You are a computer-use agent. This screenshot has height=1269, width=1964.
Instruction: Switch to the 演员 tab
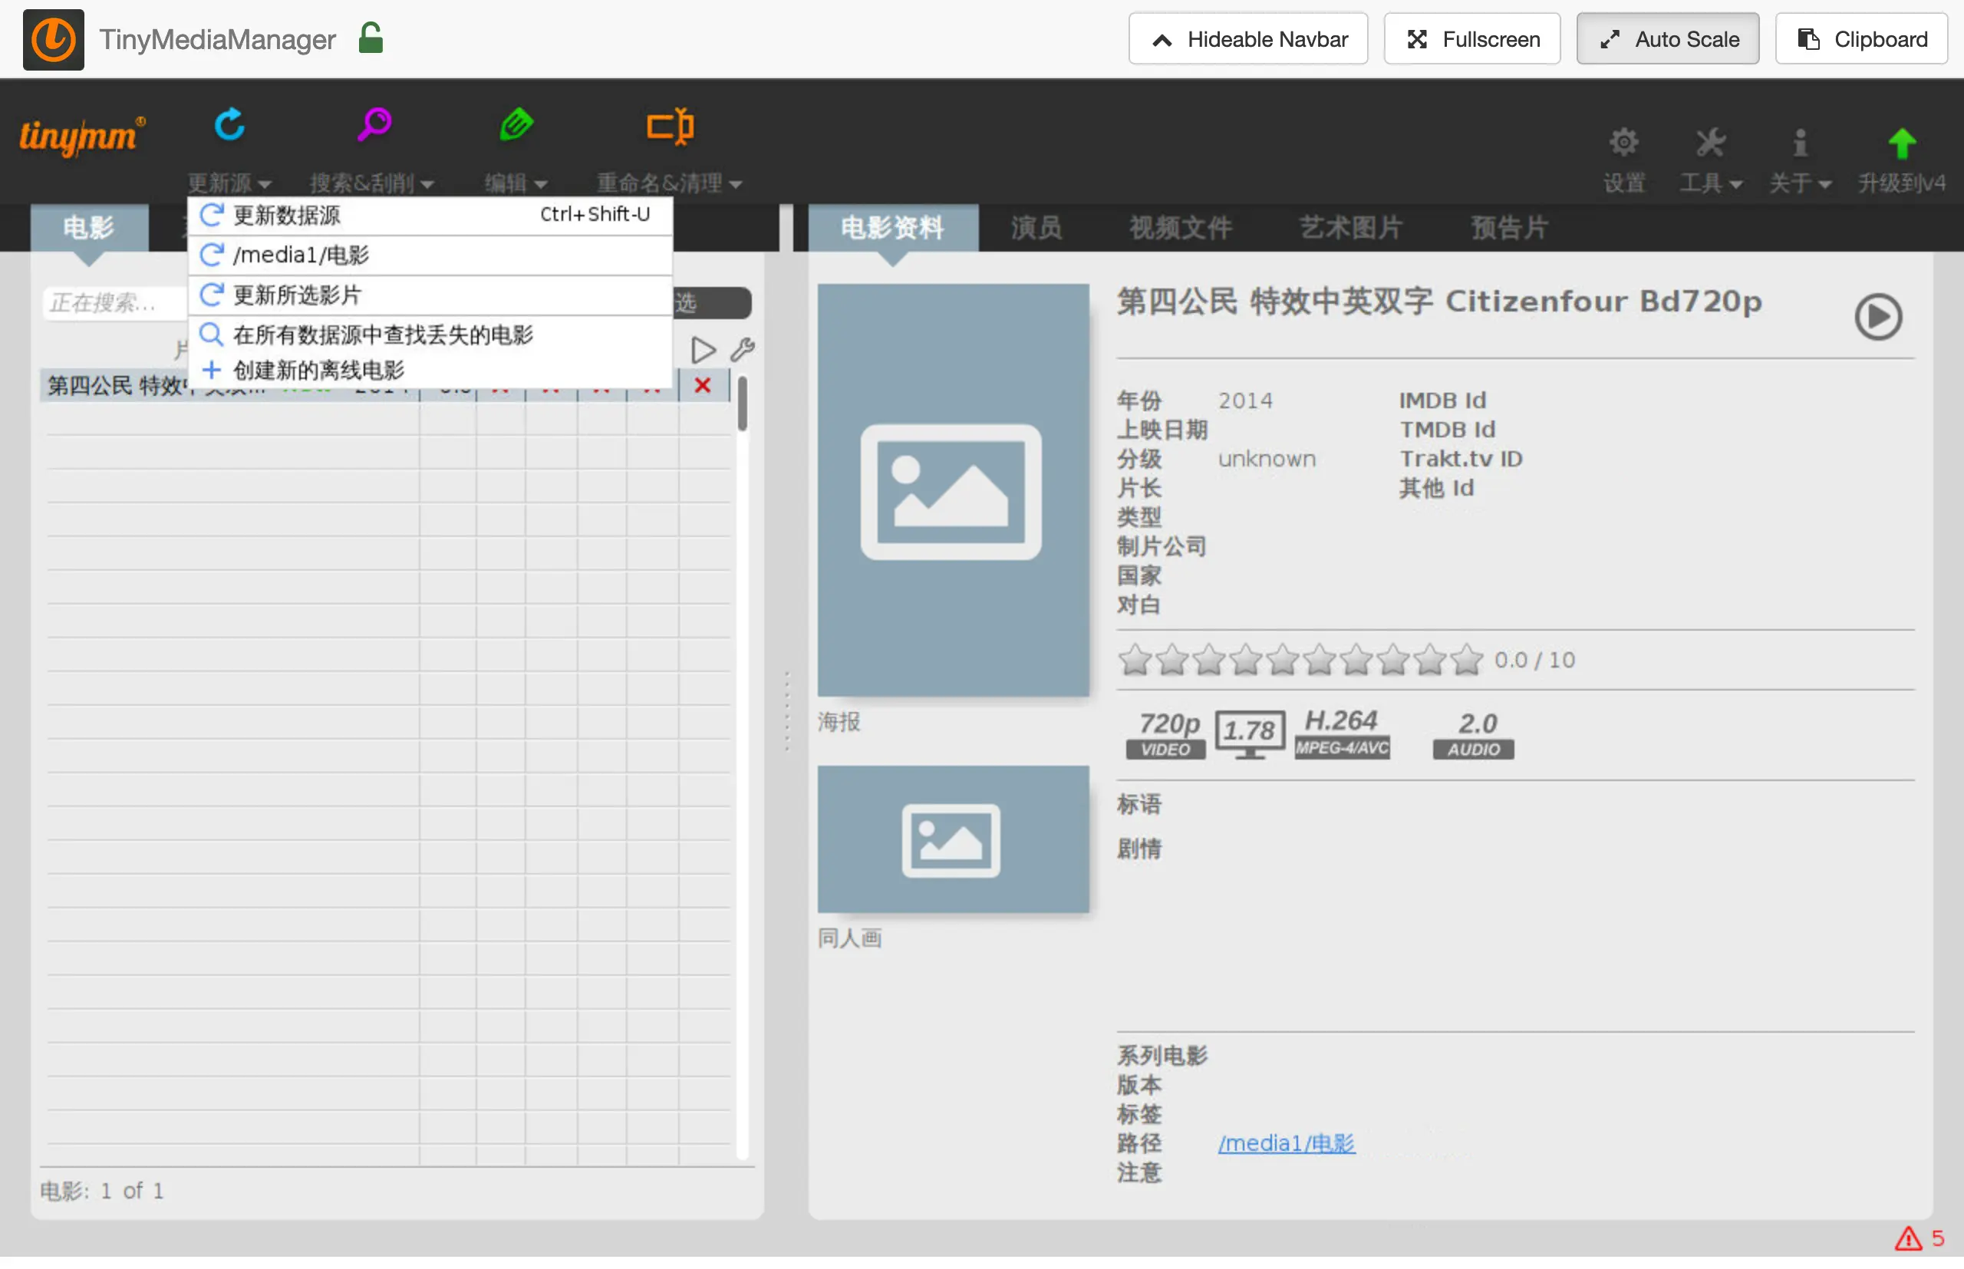pyautogui.click(x=1036, y=227)
